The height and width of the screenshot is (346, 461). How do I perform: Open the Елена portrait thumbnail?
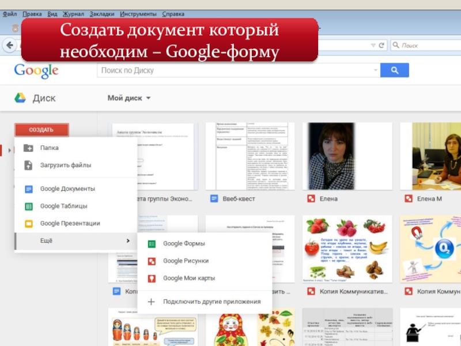(x=347, y=156)
